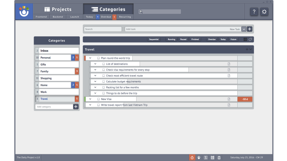
Task: Expand Check visa requirements chevron
Action: tap(95, 70)
